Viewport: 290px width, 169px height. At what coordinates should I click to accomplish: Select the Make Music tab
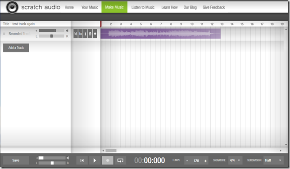(x=114, y=7)
